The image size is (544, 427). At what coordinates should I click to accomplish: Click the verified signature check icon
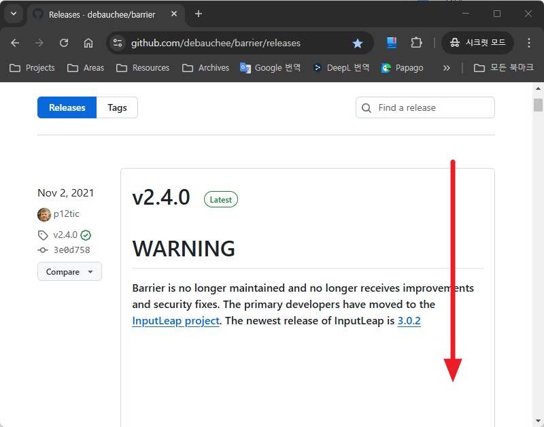(86, 235)
